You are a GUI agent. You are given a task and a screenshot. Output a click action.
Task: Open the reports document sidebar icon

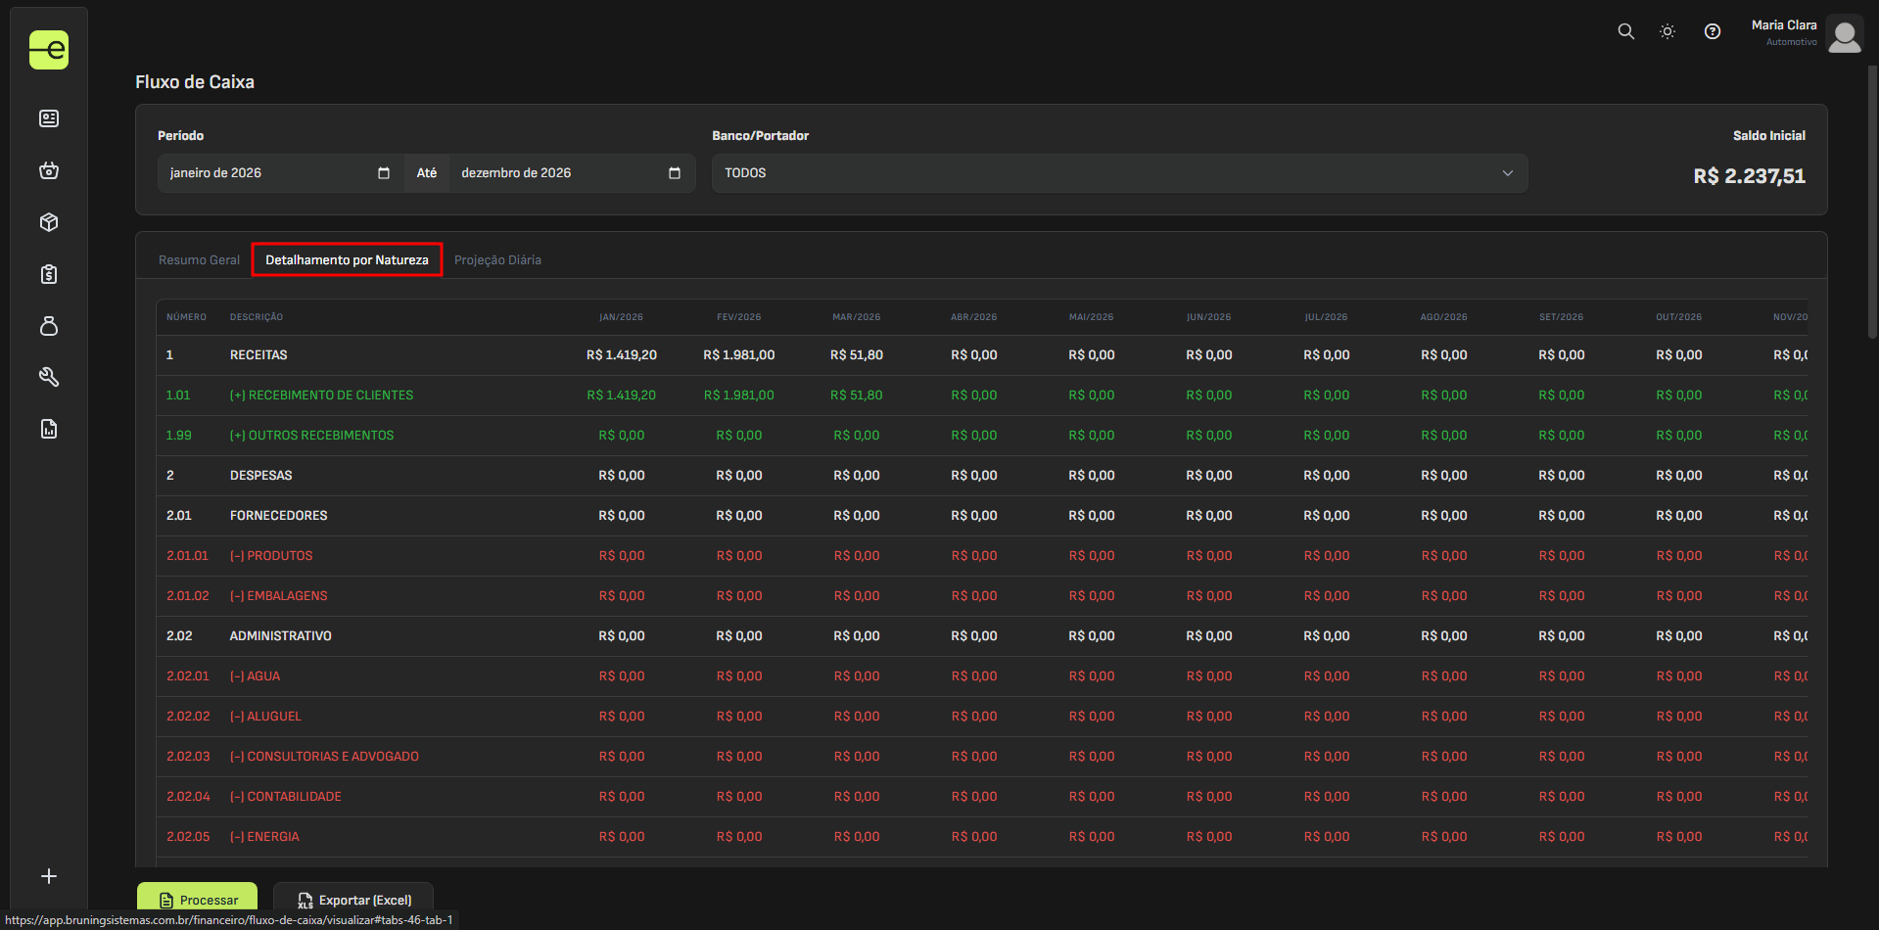49,429
